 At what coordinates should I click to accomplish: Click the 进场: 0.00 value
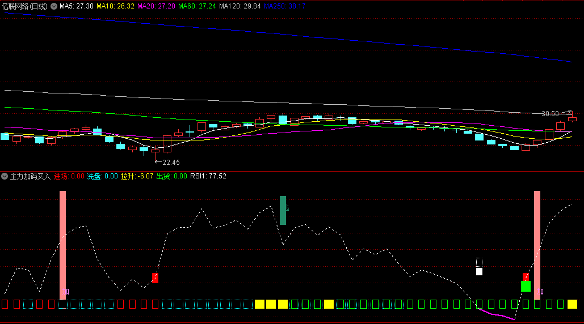tap(69, 176)
